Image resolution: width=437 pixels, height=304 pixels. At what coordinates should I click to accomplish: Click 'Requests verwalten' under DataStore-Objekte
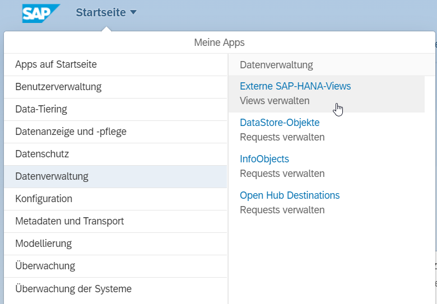click(x=282, y=137)
